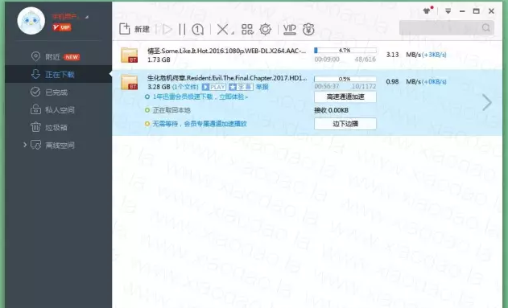Click the 0.5% progress bar

(x=345, y=79)
